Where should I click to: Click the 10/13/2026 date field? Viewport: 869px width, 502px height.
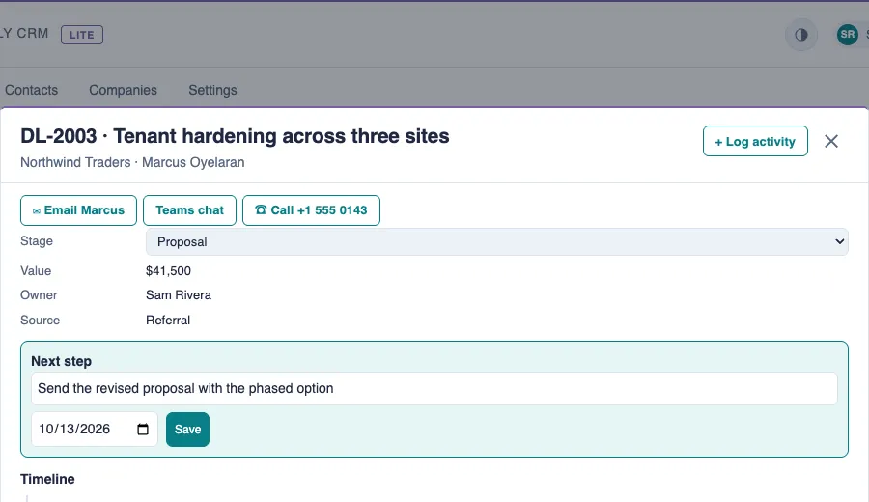(x=95, y=429)
